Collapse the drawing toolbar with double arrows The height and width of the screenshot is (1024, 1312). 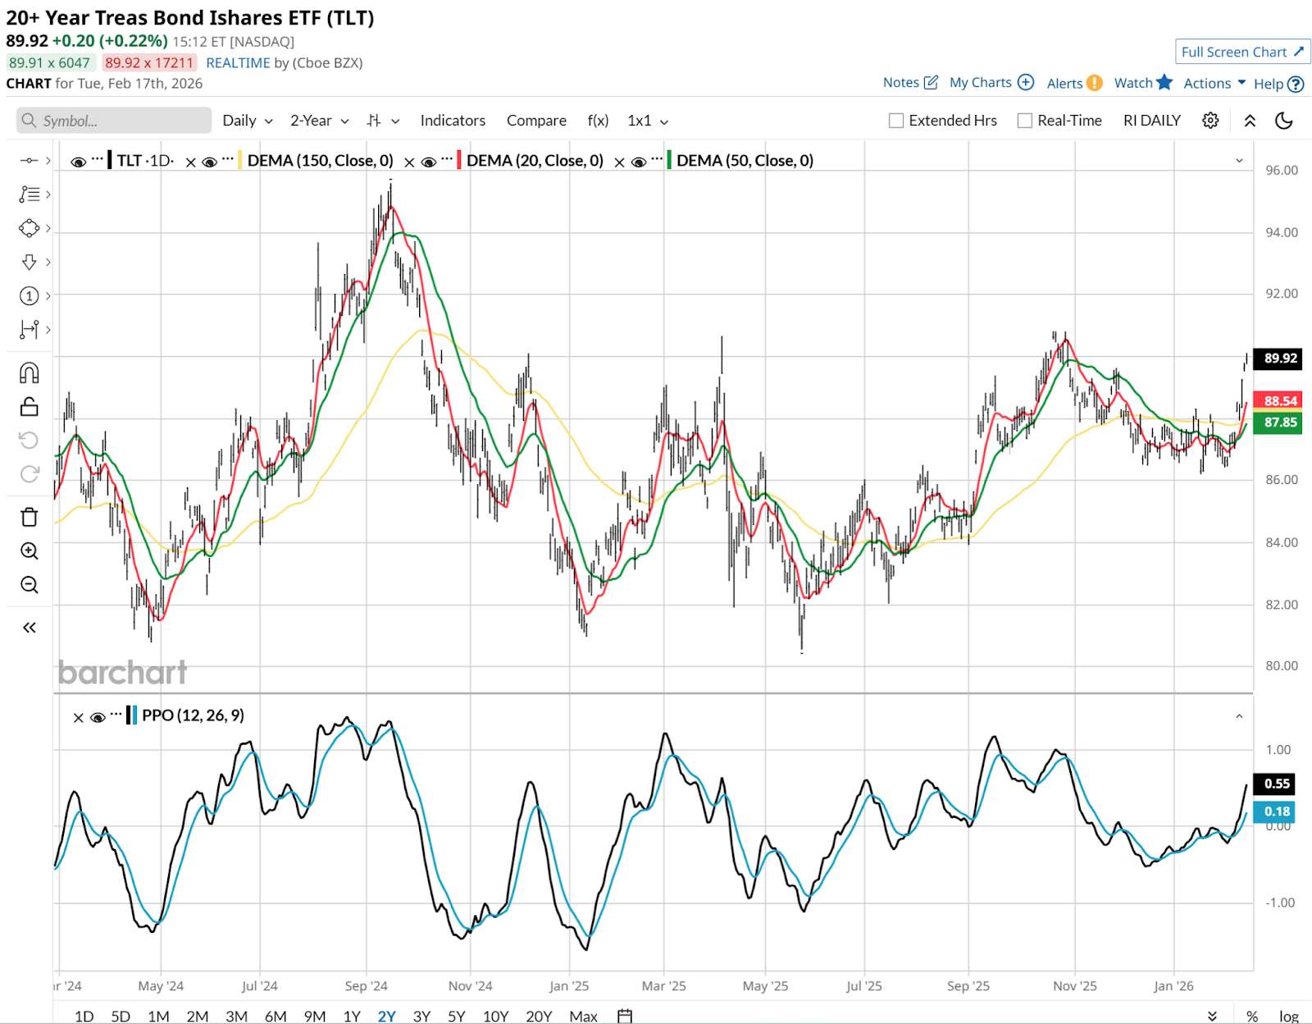pyautogui.click(x=29, y=628)
